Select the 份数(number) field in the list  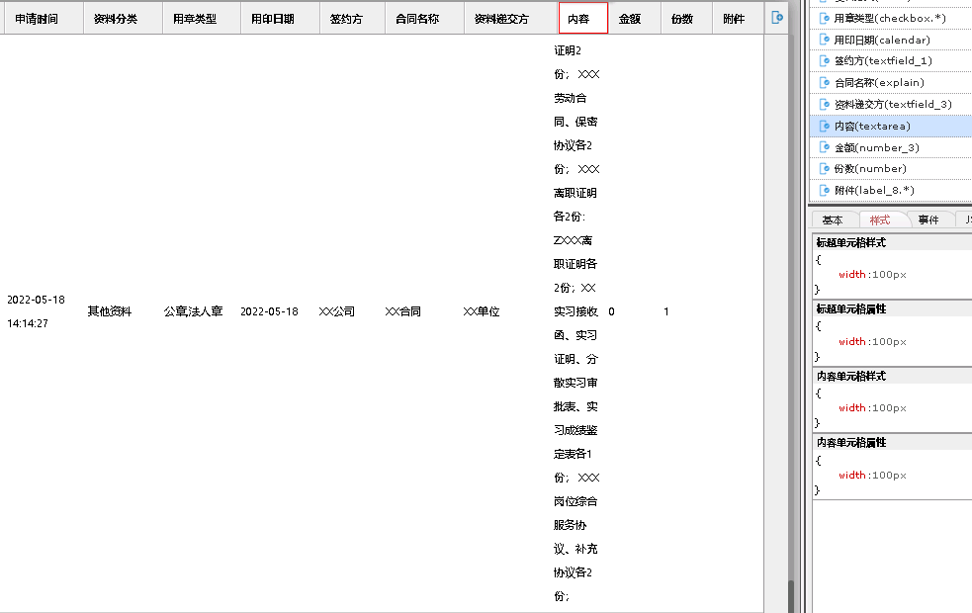[x=856, y=169]
